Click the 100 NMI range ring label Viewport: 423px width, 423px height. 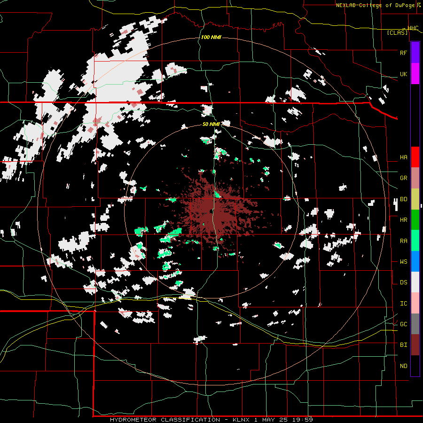[x=211, y=37]
